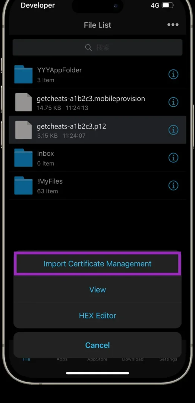The width and height of the screenshot is (195, 403).
Task: Tap the battery indicator in status bar
Action: pos(168,5)
